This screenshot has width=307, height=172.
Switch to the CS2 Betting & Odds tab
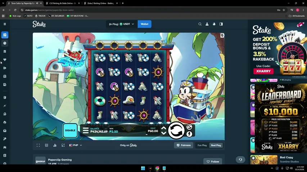click(x=62, y=3)
